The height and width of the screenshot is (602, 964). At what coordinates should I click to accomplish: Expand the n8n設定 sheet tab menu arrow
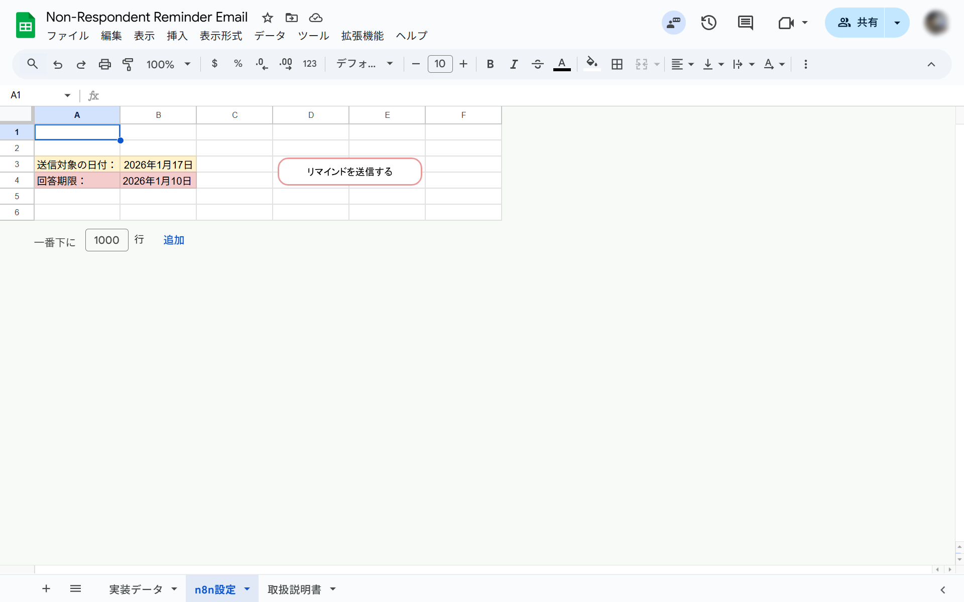point(247,589)
